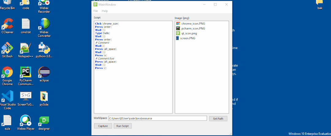331x136 pixels.
Task: Open the File menu in MainWindow
Action: point(96,11)
